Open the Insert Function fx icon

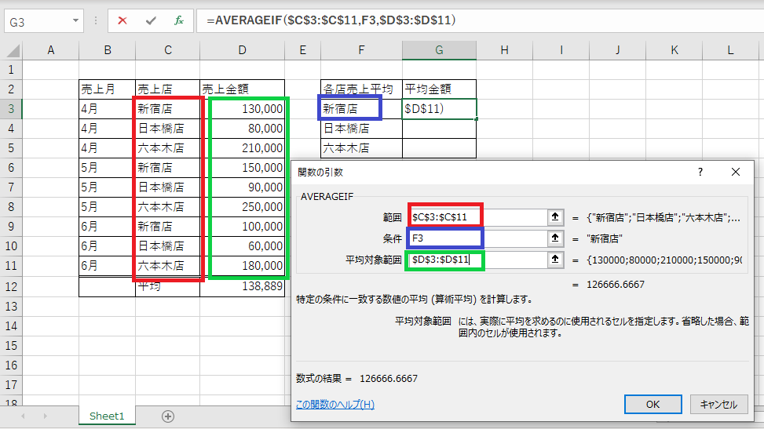pyautogui.click(x=179, y=20)
